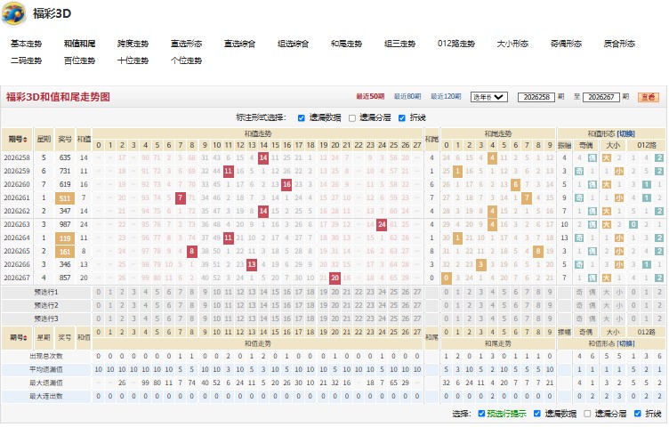Screen dimensions: 669x427
Task: Toggle bottom 遗漏数据 checkbox after 预选行提示
Action: coord(537,414)
